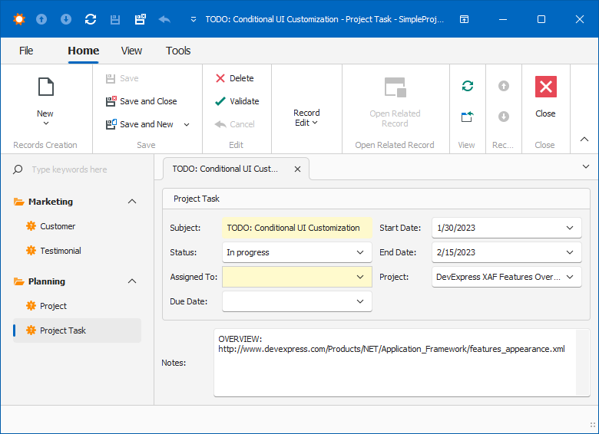Click the refresh icon in the title bar
The image size is (599, 434).
pyautogui.click(x=91, y=19)
